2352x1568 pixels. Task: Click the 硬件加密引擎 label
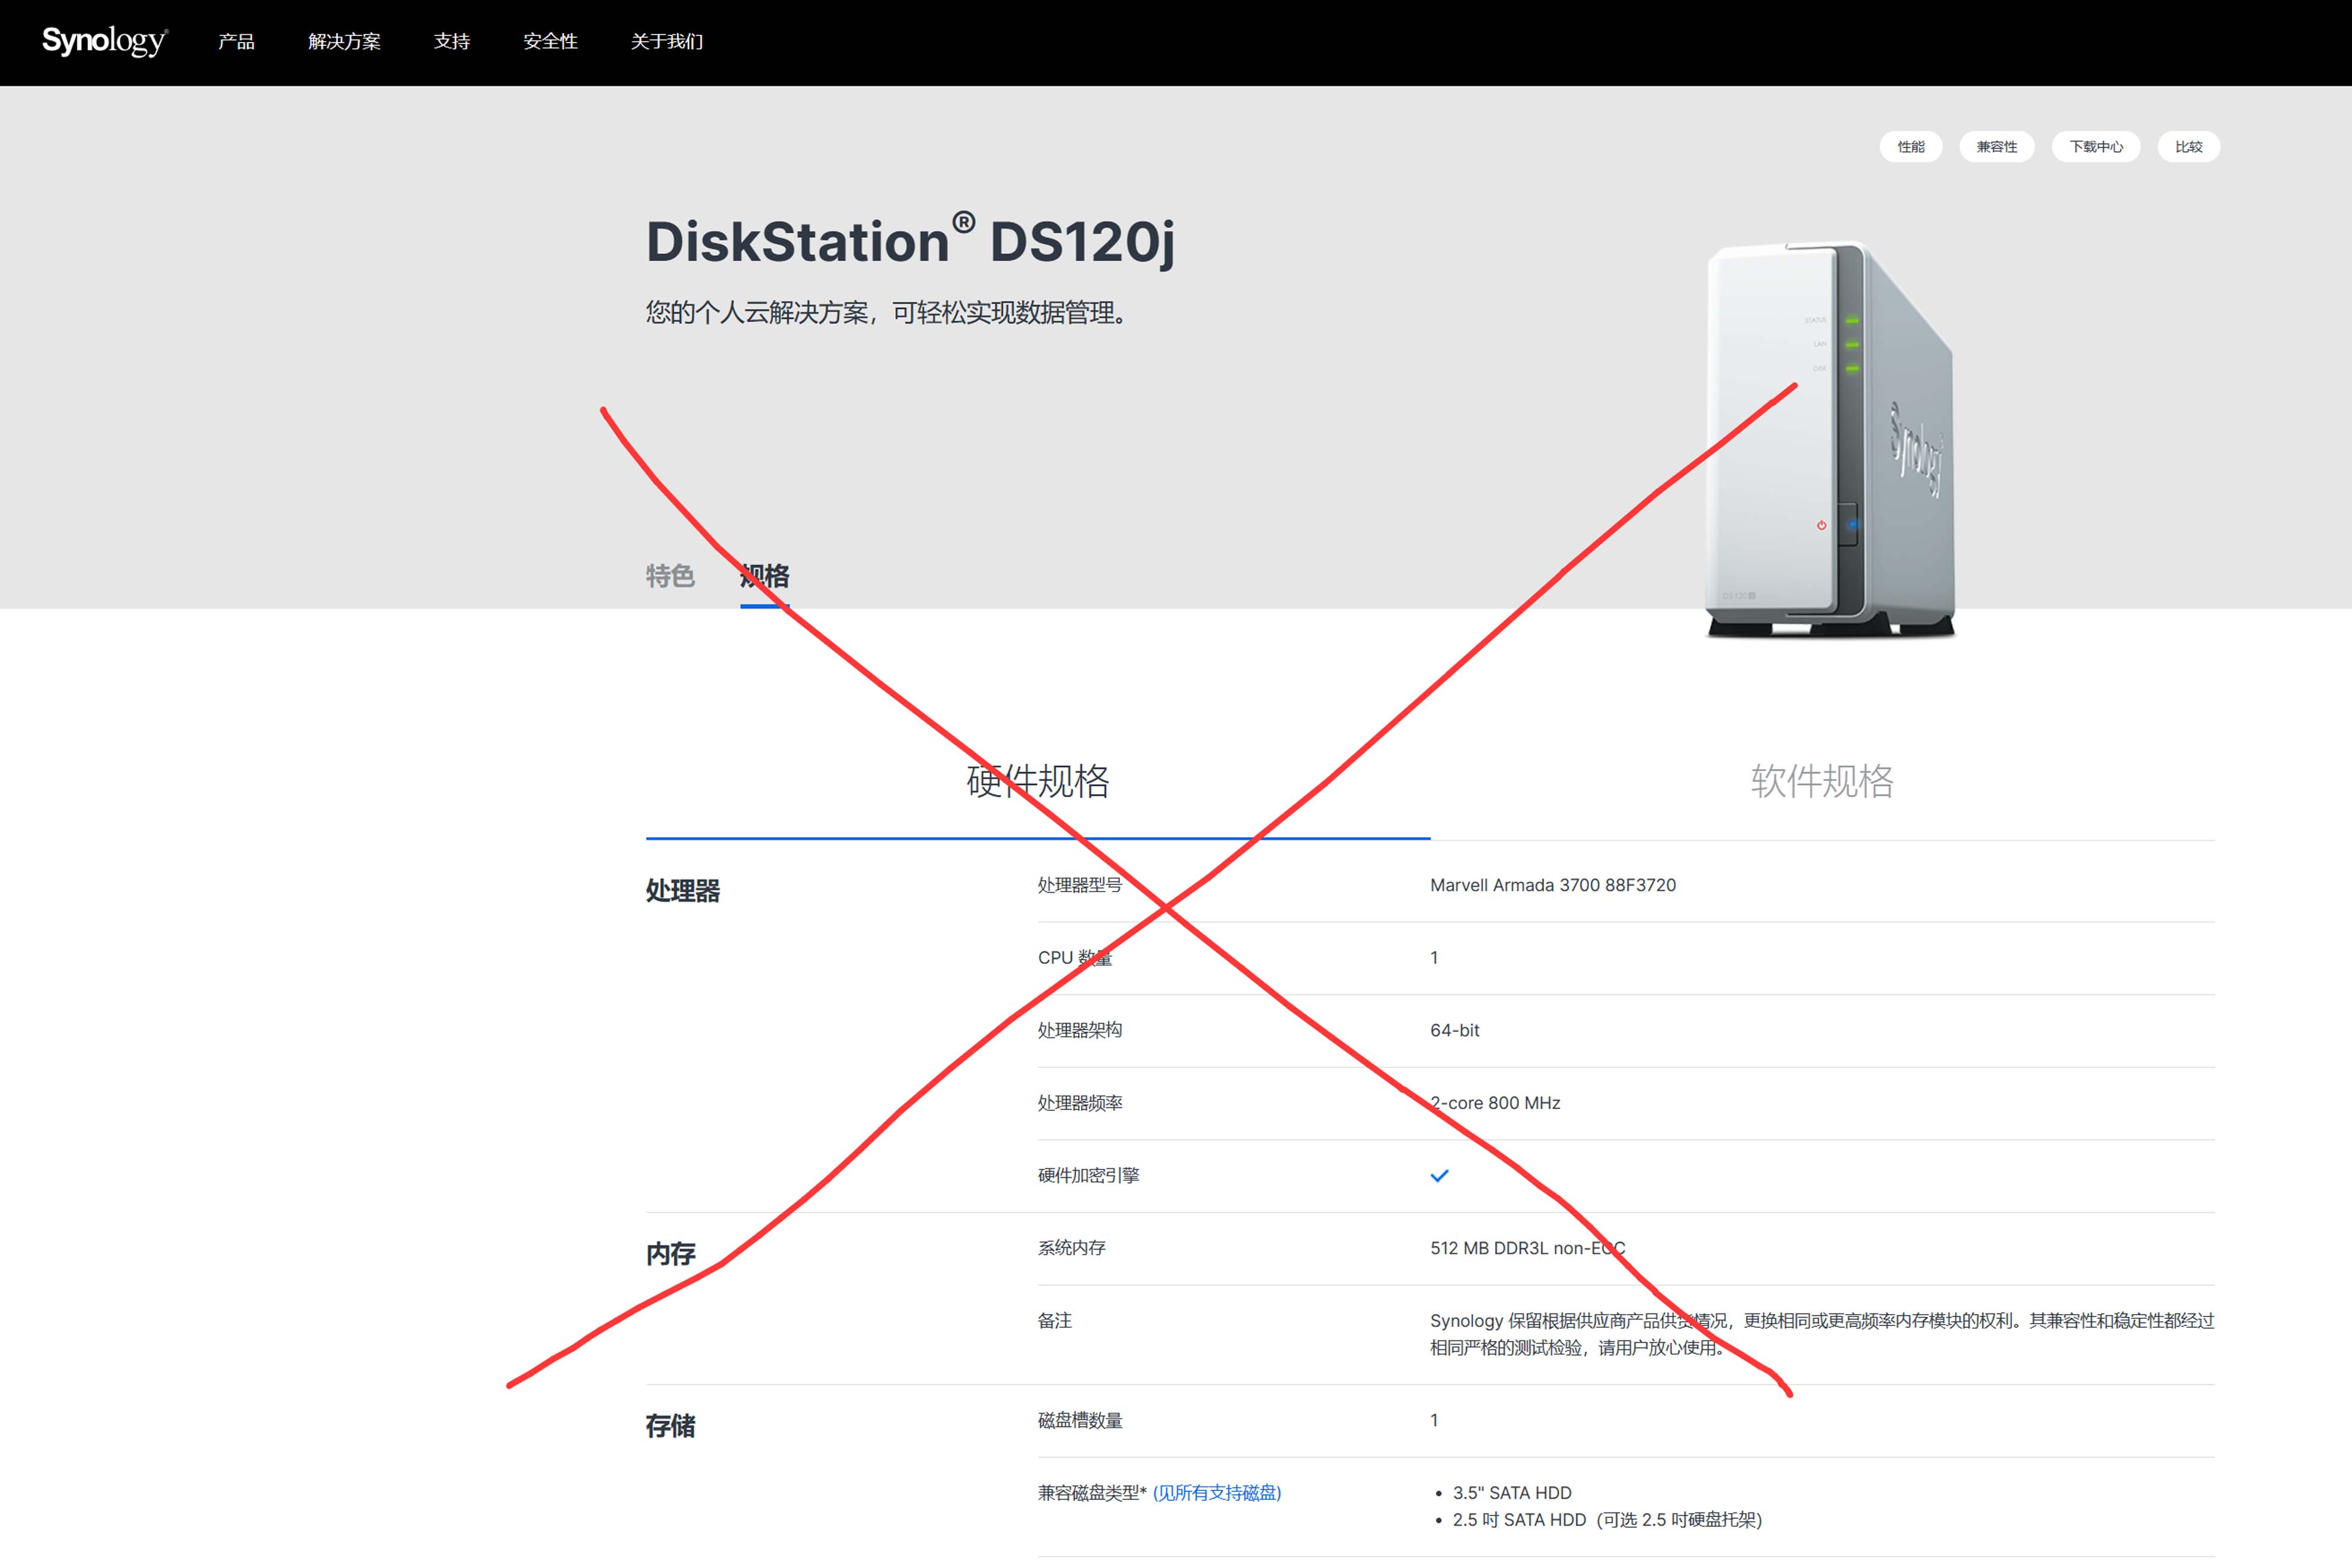tap(1088, 1175)
